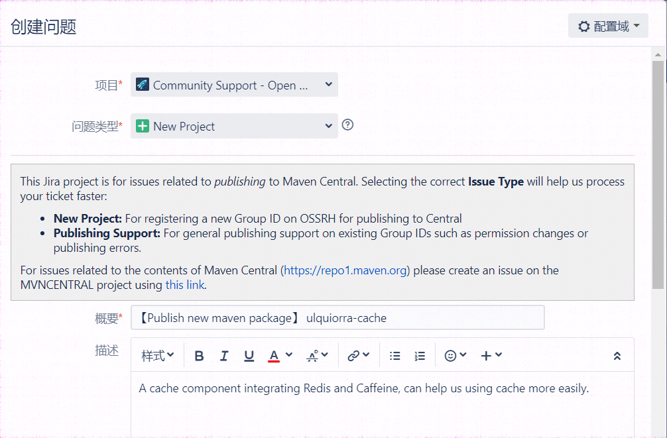
Task: Click the gear icon in 配置域 button
Action: click(x=583, y=27)
